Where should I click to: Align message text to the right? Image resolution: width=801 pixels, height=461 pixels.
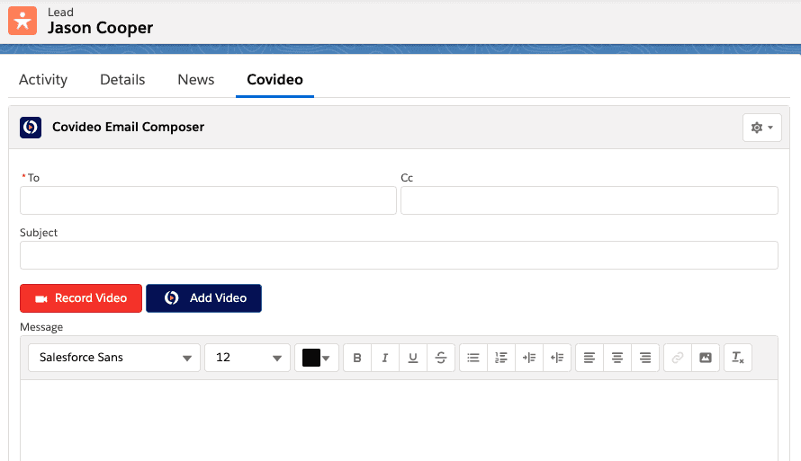tap(645, 358)
